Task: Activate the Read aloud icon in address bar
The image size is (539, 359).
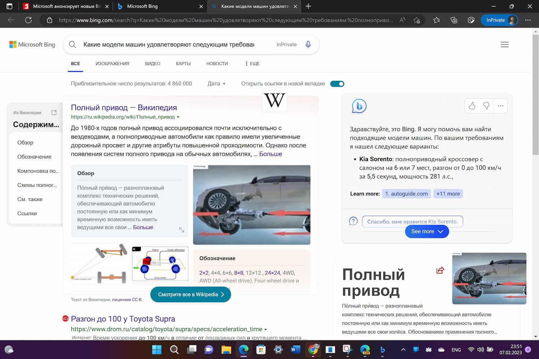Action: pyautogui.click(x=402, y=20)
